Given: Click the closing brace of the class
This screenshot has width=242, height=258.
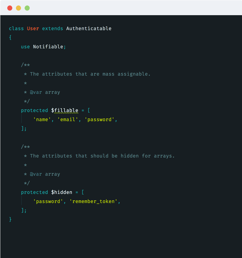Looking at the screenshot, I should 10,219.
